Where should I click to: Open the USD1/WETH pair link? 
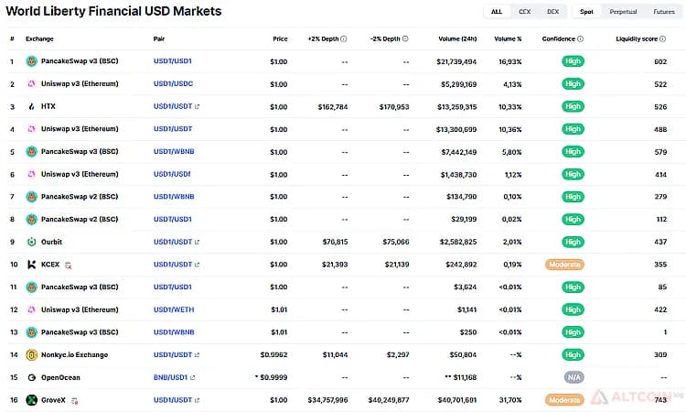(174, 309)
